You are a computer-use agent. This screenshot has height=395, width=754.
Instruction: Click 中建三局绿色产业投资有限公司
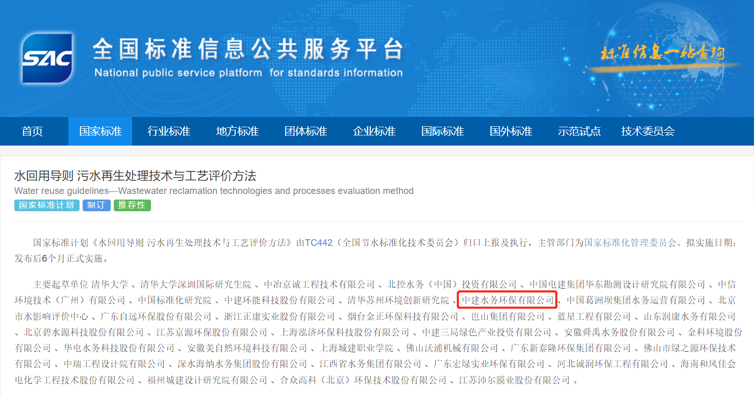[487, 332]
